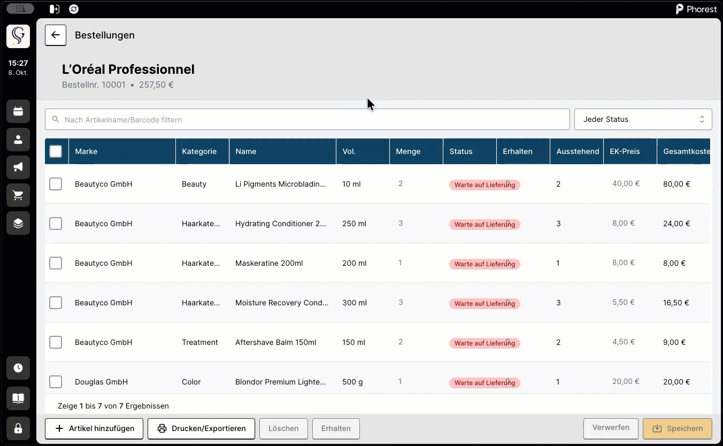Open the shopping cart sidebar icon
The height and width of the screenshot is (446, 723).
[18, 195]
